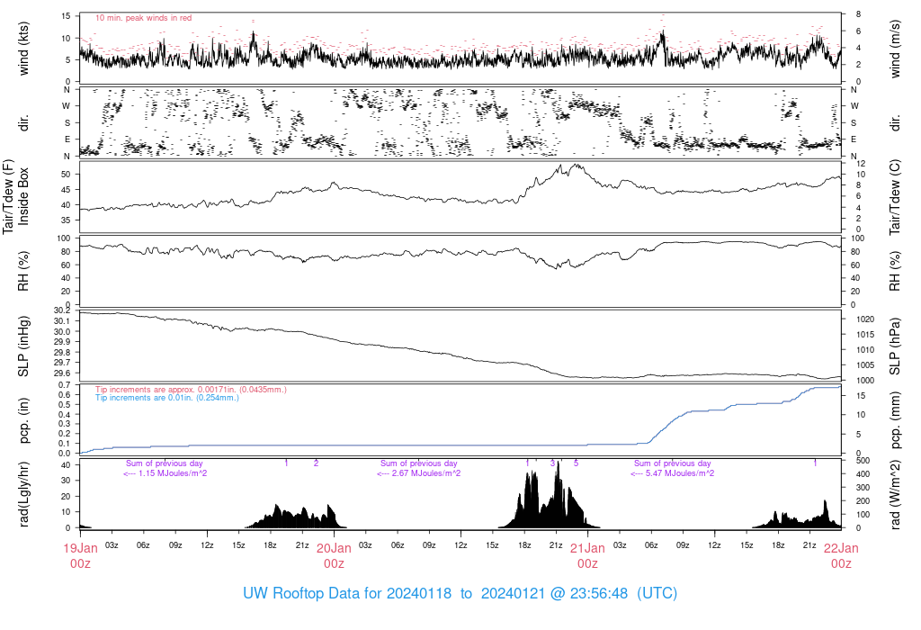Click the 'RH (%)' left axis label
The image size is (921, 630).
point(23,271)
